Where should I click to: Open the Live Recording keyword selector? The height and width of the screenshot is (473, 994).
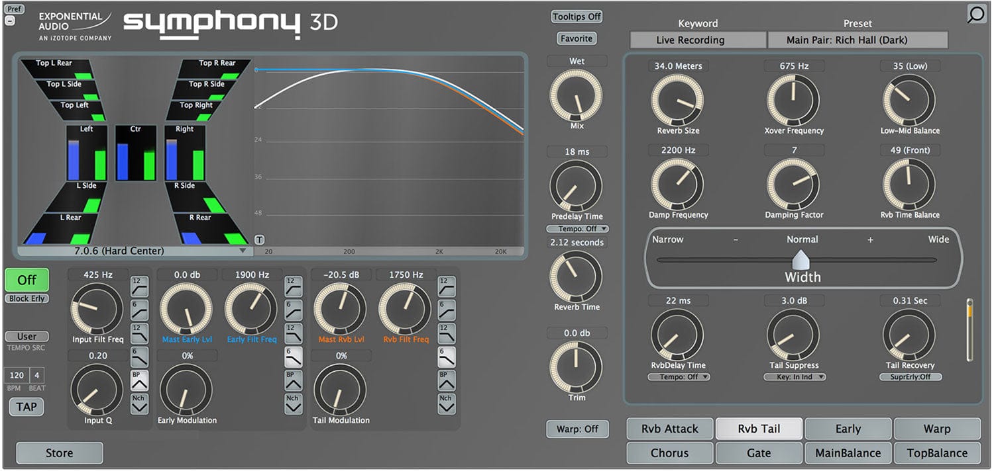(x=698, y=40)
